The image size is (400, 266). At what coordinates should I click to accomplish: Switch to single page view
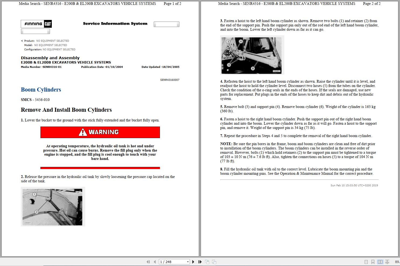click(x=366, y=261)
